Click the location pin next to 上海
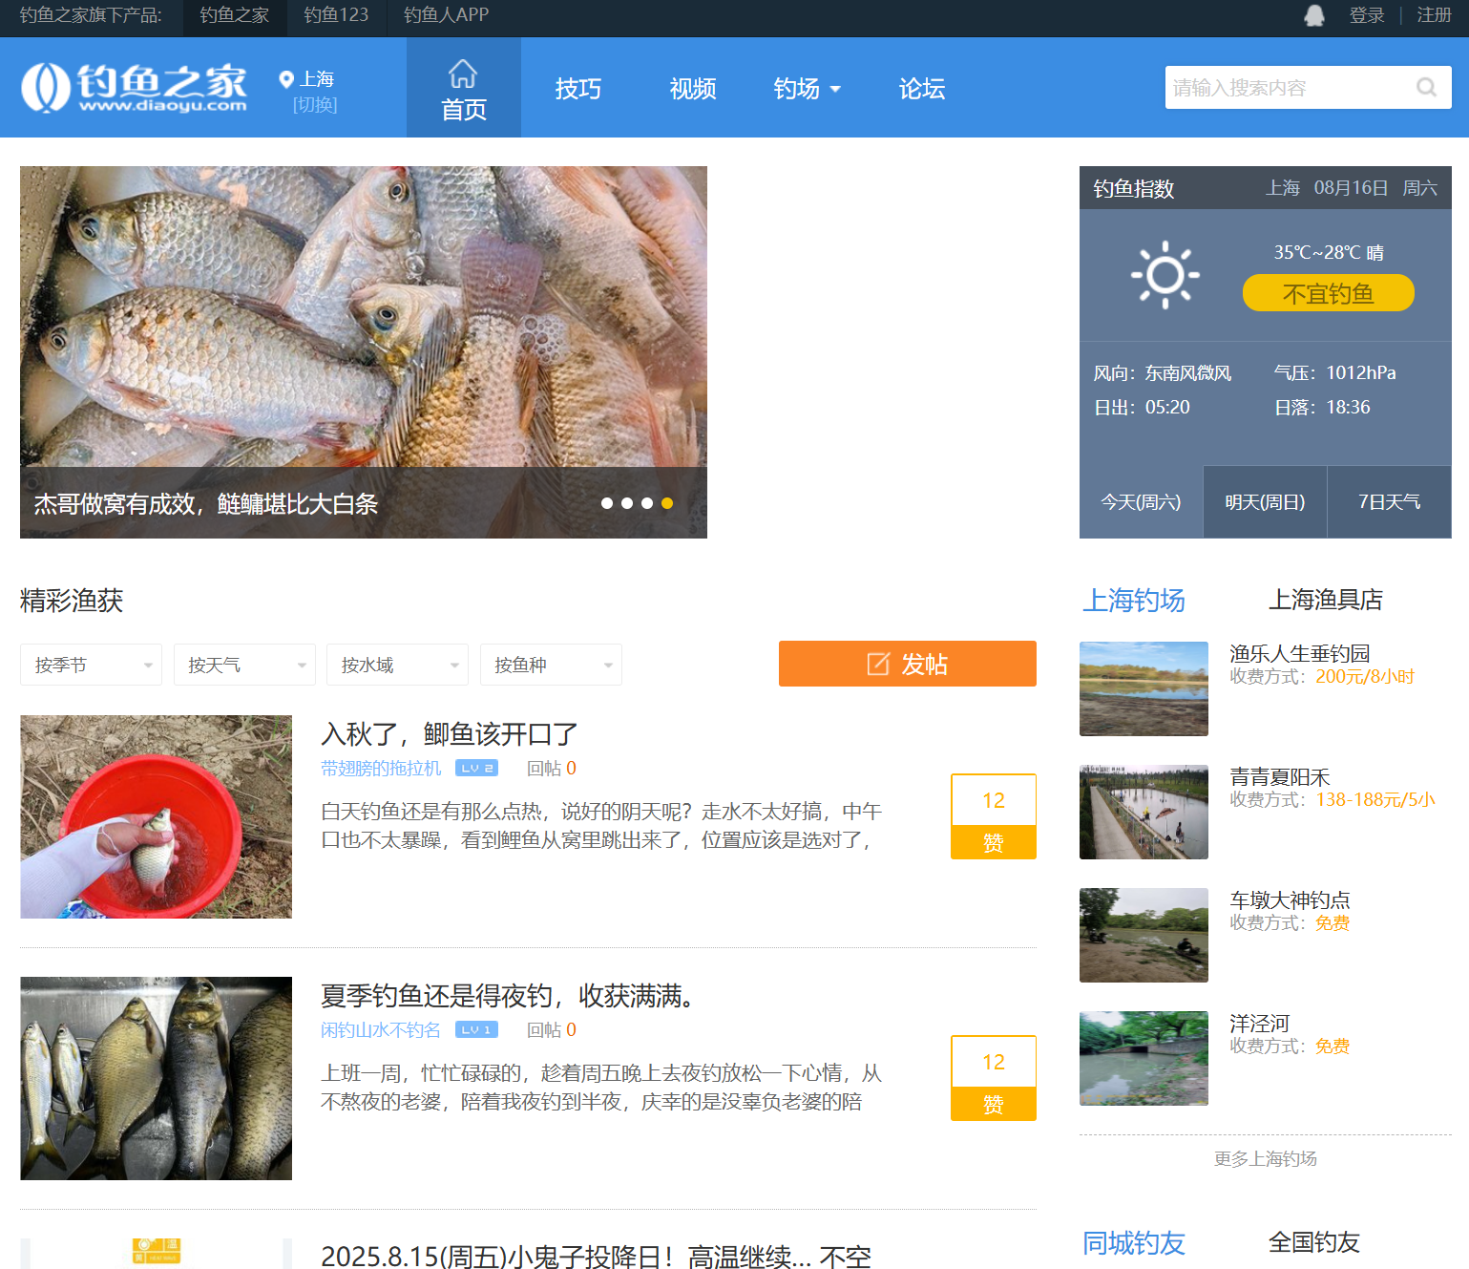The image size is (1469, 1269). tap(287, 78)
